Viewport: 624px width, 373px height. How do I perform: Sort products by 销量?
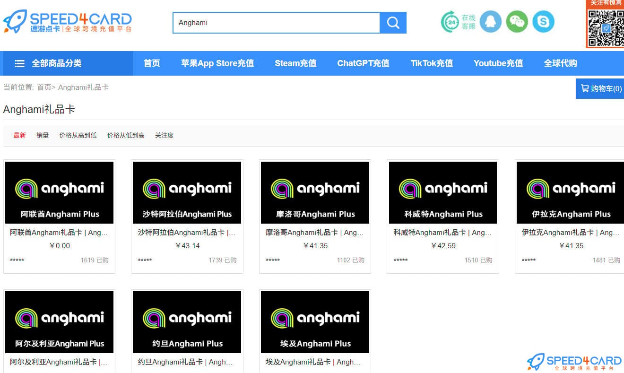[43, 135]
